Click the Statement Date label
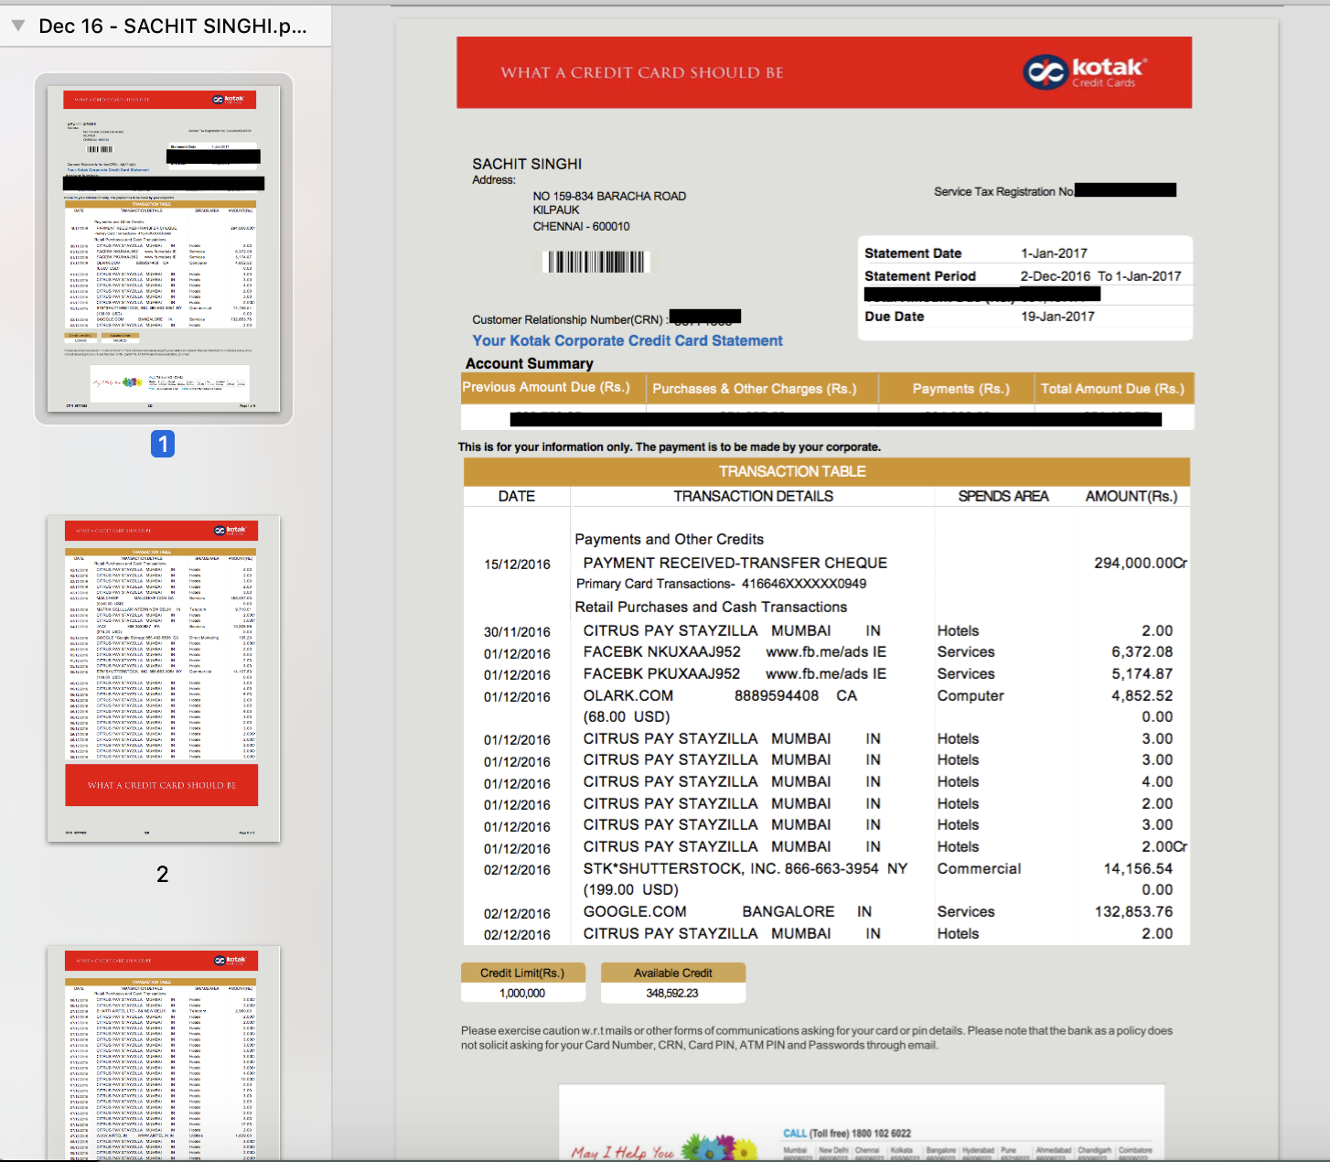 (x=913, y=253)
